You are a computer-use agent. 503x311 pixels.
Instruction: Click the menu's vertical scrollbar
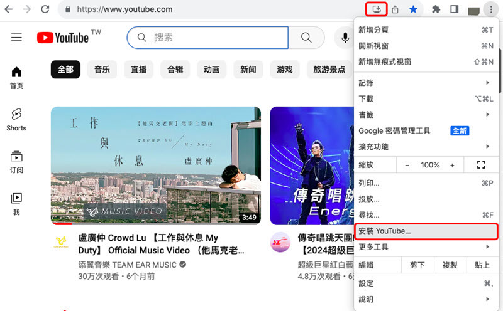(x=500, y=70)
